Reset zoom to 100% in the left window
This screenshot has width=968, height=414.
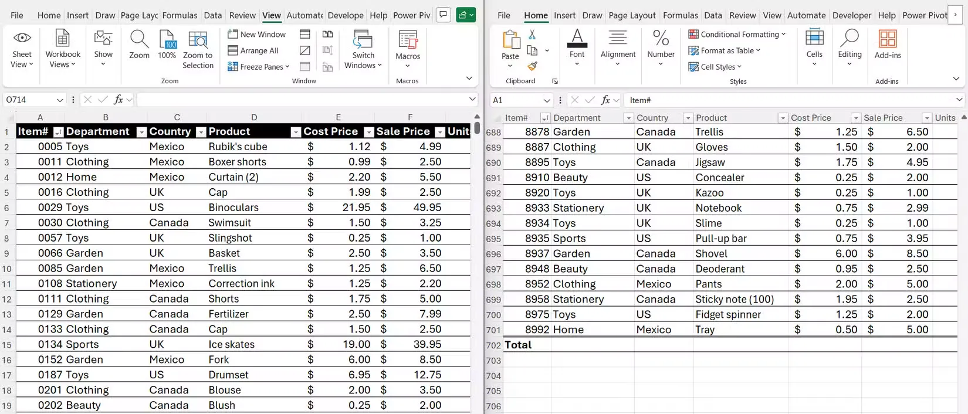[167, 45]
